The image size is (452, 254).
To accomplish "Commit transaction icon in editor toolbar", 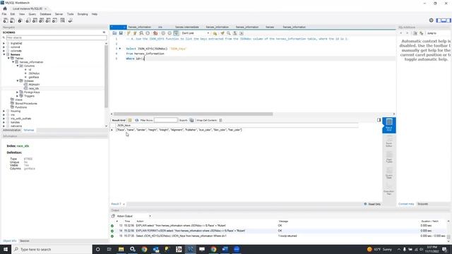I will click(x=163, y=33).
